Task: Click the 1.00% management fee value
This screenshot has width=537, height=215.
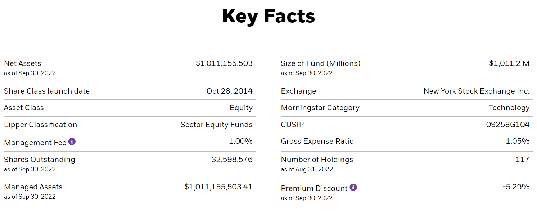Action: [x=240, y=141]
